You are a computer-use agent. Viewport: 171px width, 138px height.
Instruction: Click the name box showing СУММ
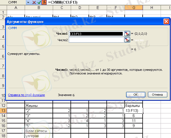point(13,2)
